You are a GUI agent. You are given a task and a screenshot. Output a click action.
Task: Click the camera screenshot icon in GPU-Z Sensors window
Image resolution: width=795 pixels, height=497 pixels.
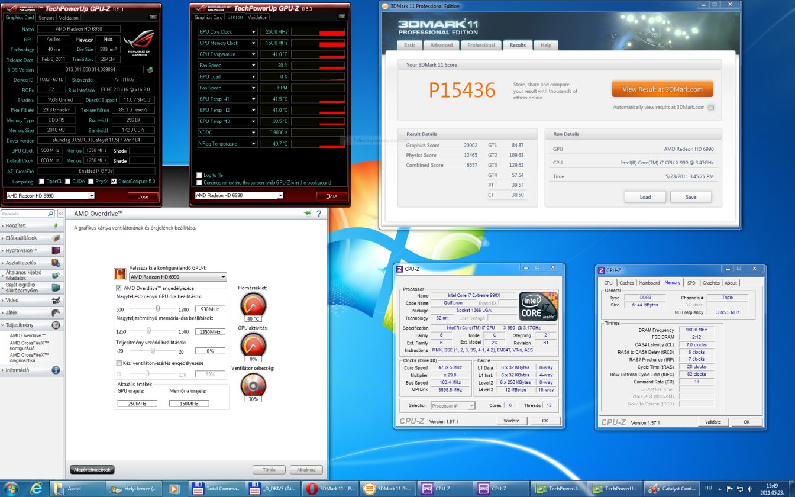coord(342,17)
